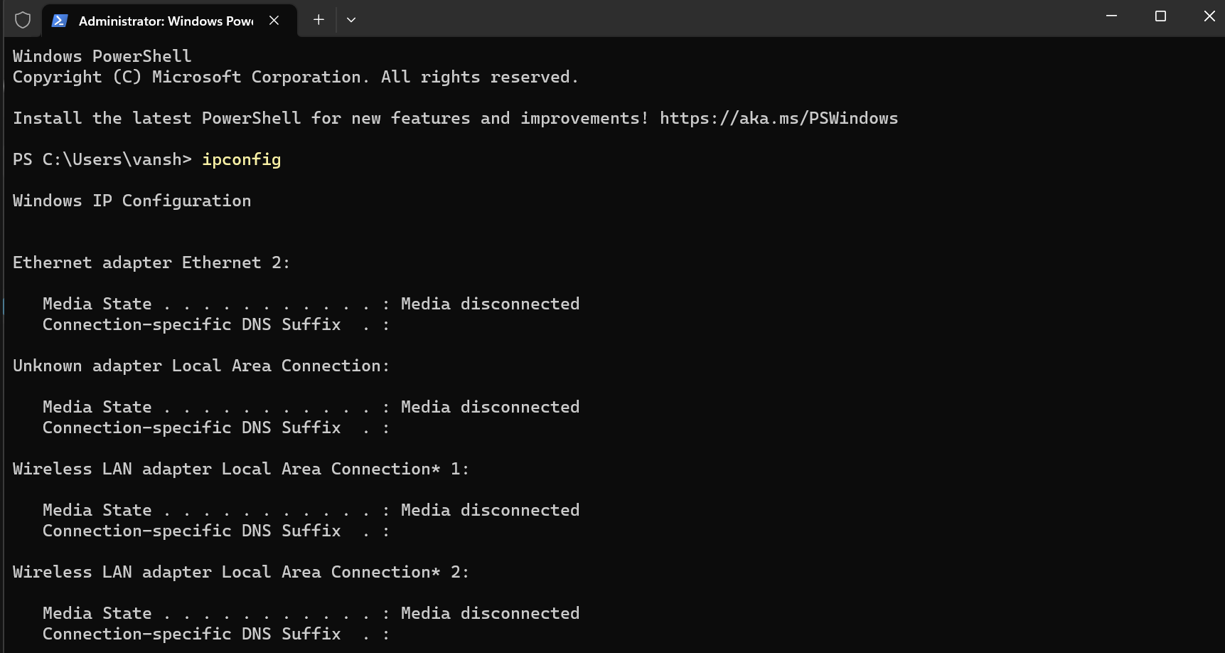
Task: Minimize the terminal window
Action: pyautogui.click(x=1111, y=16)
